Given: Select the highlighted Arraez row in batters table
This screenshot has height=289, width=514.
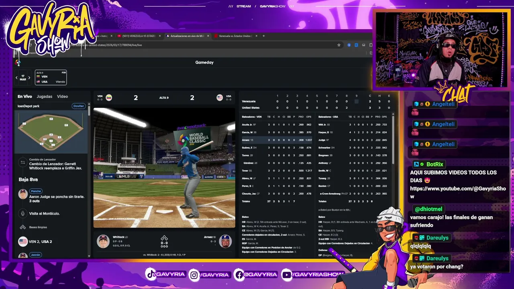Looking at the screenshot, I should click(277, 140).
